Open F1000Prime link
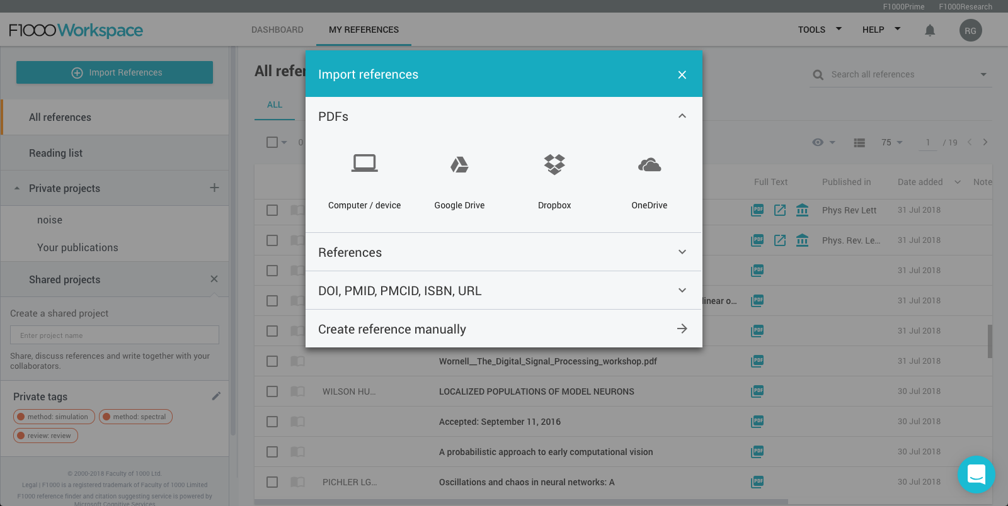The image size is (1008, 506). pos(903,6)
